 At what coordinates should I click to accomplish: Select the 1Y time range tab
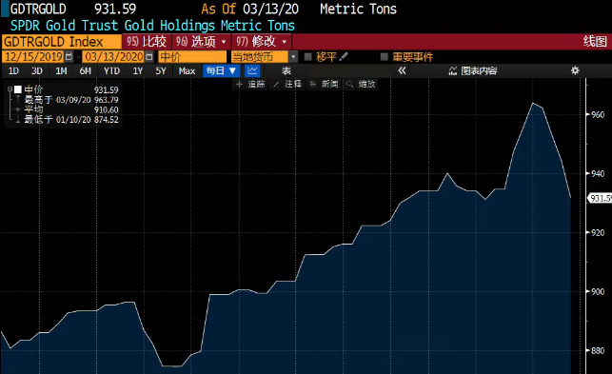click(x=137, y=70)
